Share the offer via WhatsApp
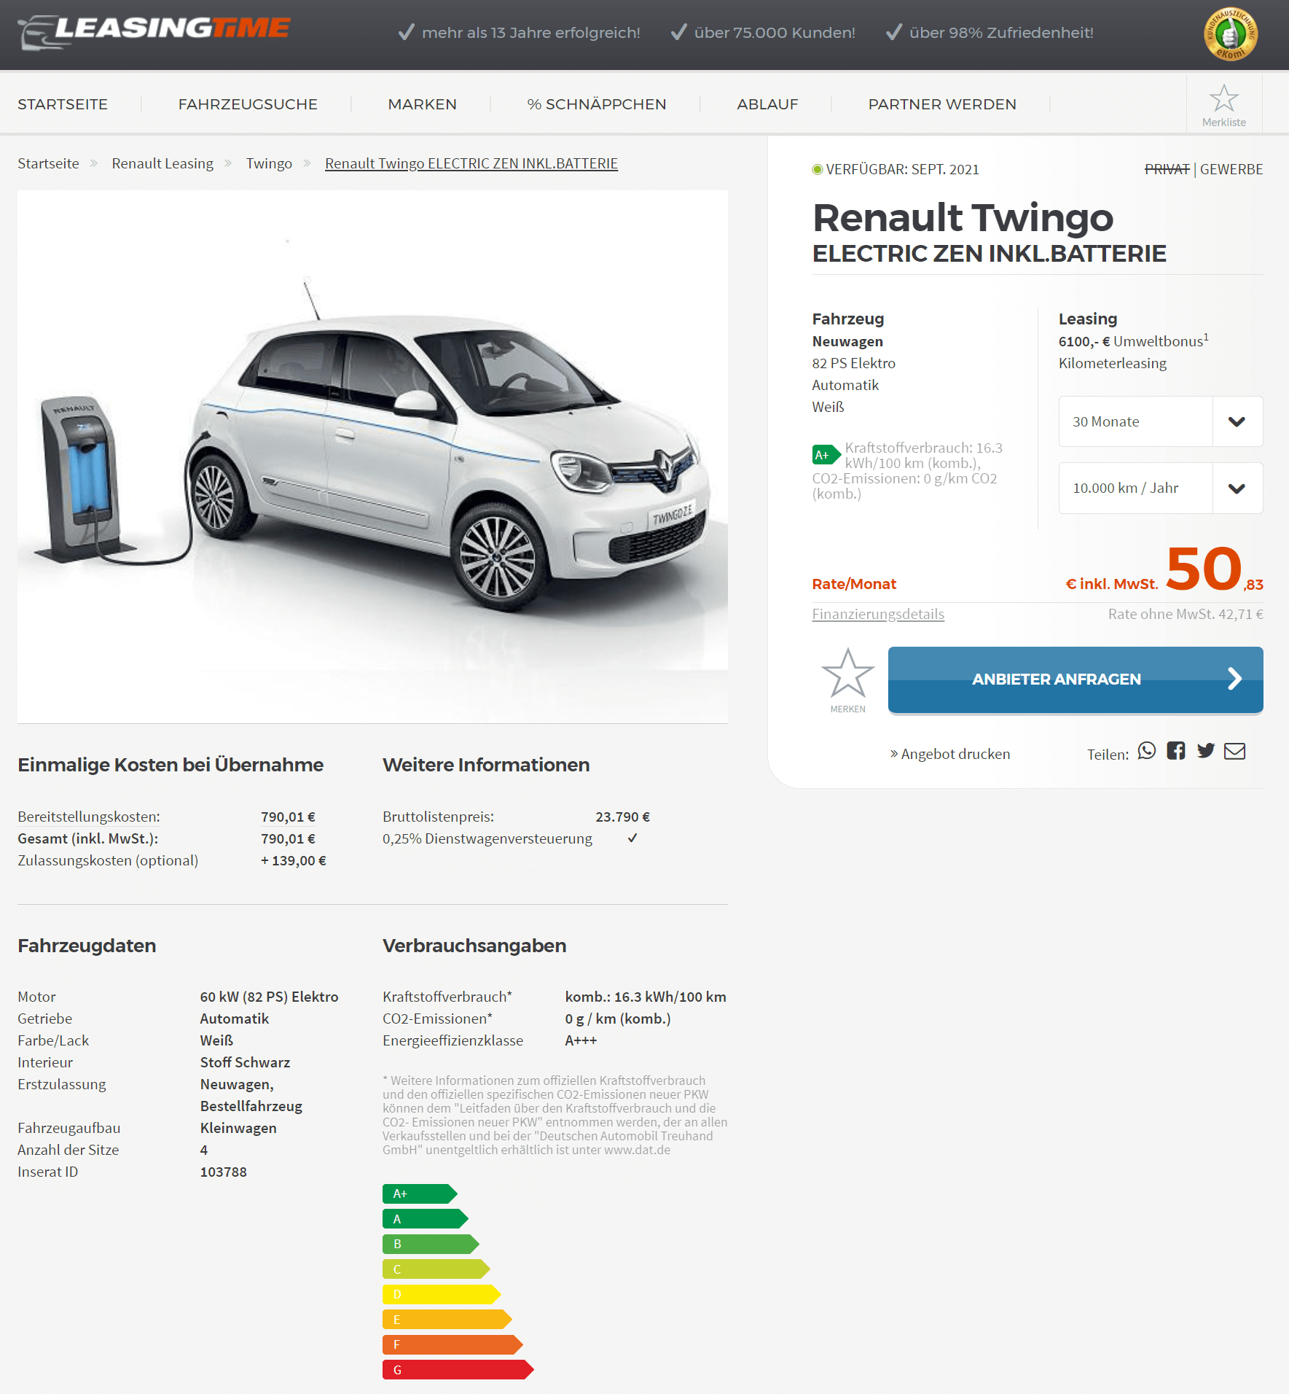1289x1394 pixels. 1147,751
